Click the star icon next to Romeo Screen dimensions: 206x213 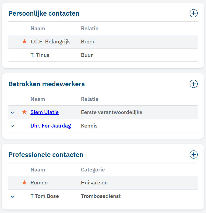pos(24,183)
